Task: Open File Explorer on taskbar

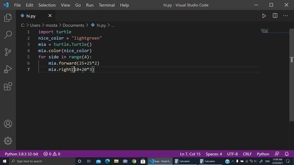Action: (116, 161)
